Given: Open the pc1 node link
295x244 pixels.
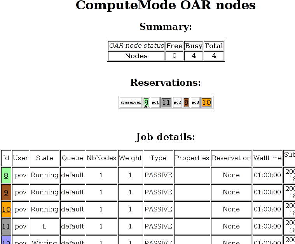Looking at the screenshot, I should [155, 102].
